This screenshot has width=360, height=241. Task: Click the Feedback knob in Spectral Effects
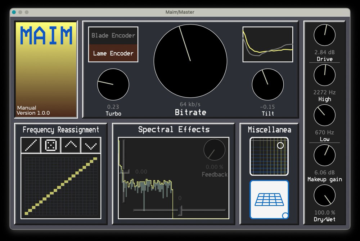click(214, 150)
